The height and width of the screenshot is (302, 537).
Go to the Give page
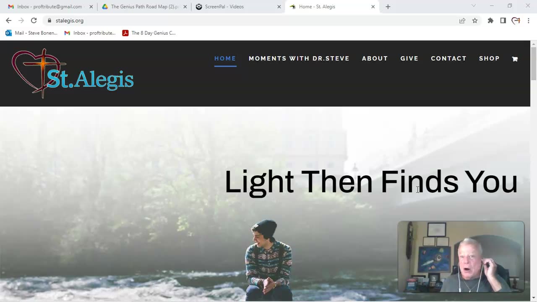point(409,59)
